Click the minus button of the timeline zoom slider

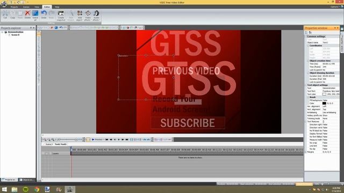pos(57,139)
